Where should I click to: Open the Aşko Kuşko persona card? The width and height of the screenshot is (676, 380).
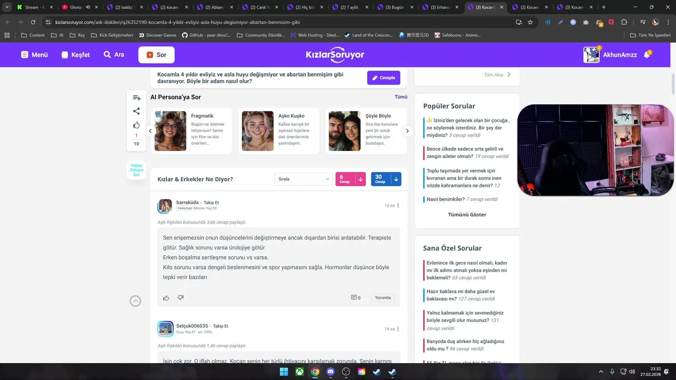point(279,131)
